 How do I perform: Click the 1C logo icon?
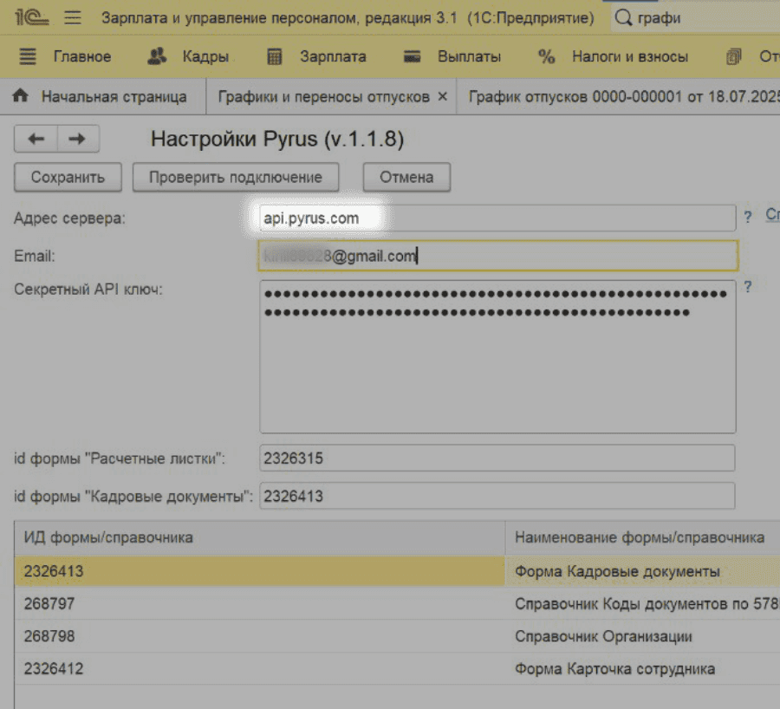point(30,17)
